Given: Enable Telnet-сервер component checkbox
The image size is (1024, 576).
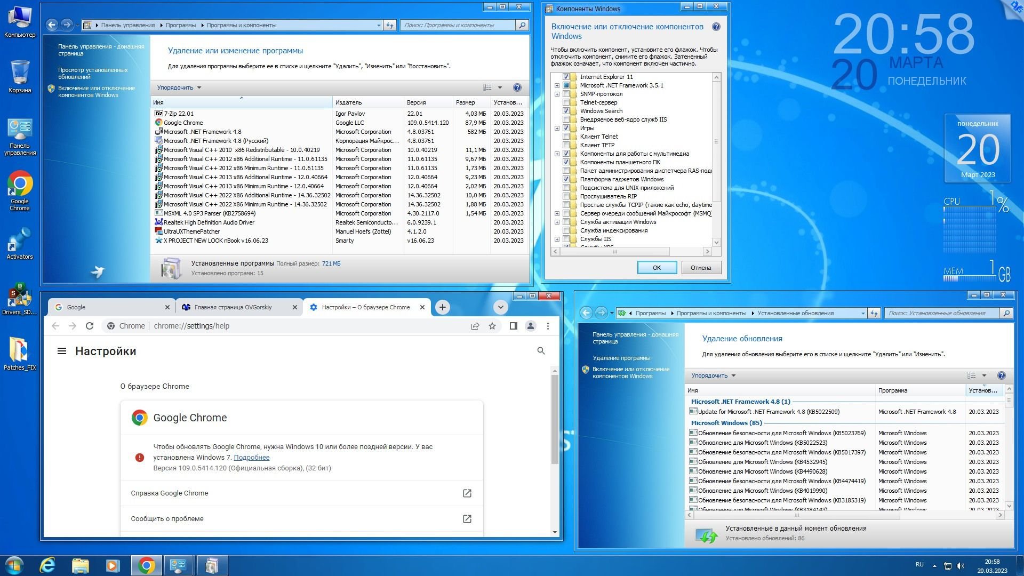Looking at the screenshot, I should click(x=567, y=103).
